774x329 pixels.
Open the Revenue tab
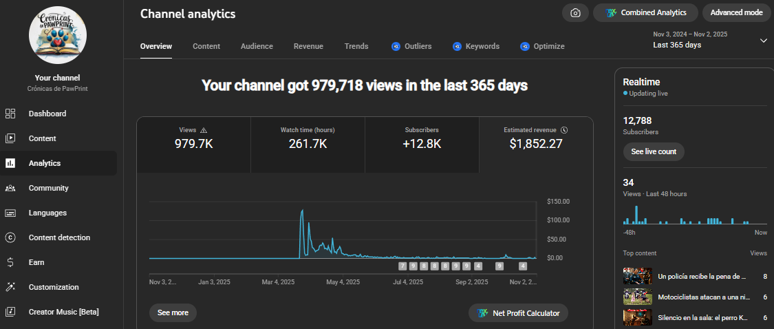pos(308,46)
